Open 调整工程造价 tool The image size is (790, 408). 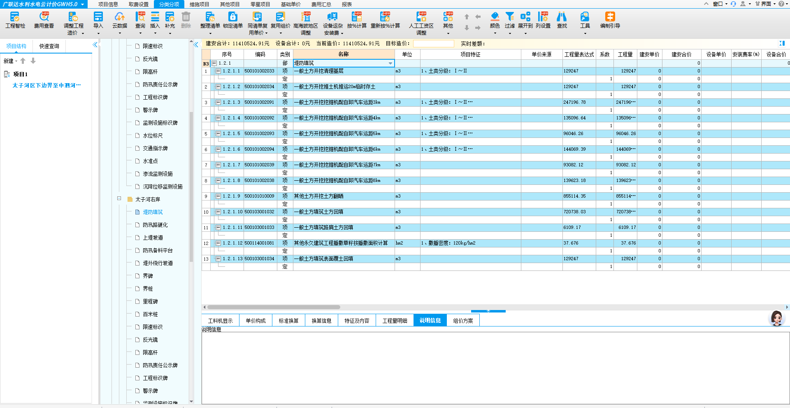click(x=73, y=23)
